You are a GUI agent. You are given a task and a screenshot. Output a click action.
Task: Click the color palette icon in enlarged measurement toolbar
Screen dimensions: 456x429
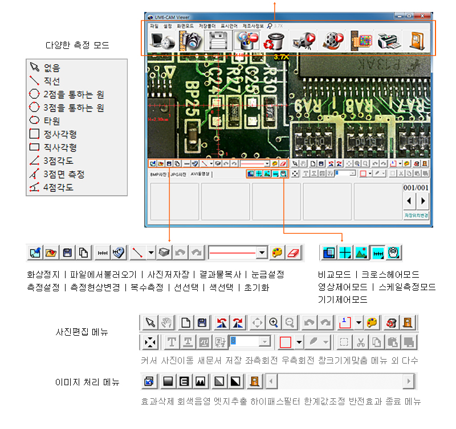tap(277, 253)
